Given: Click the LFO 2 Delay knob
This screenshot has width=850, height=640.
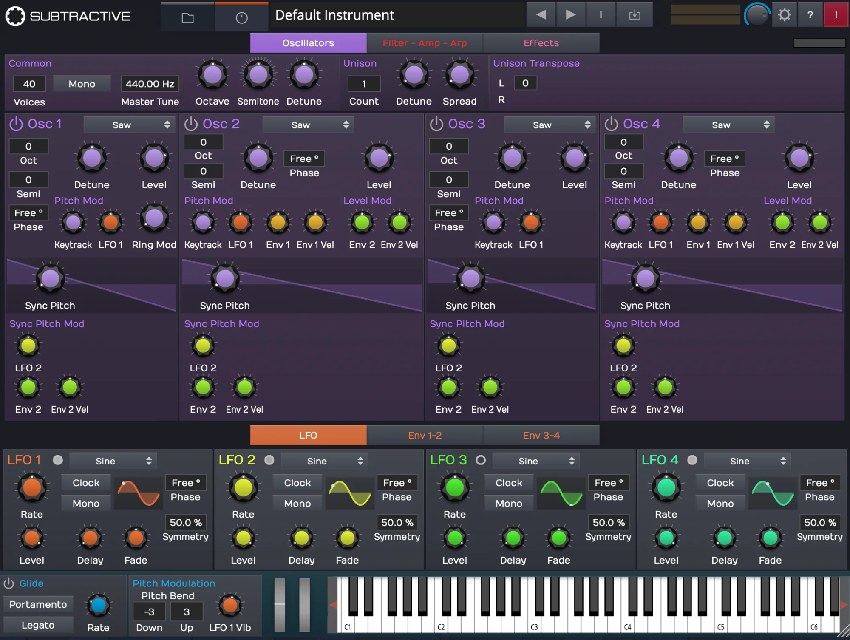Looking at the screenshot, I should point(302,538).
